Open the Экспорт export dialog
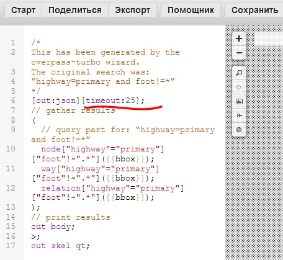The width and height of the screenshot is (283, 260). 132,10
